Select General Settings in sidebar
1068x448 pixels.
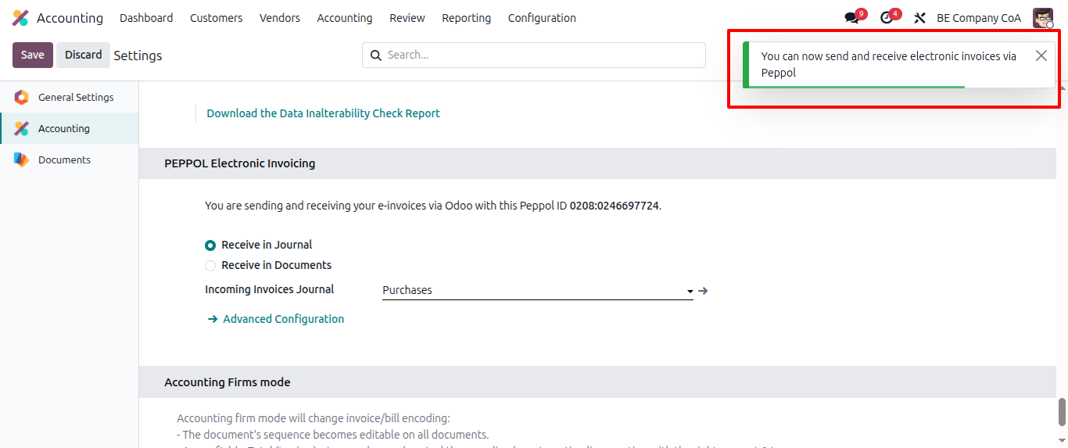(x=70, y=97)
